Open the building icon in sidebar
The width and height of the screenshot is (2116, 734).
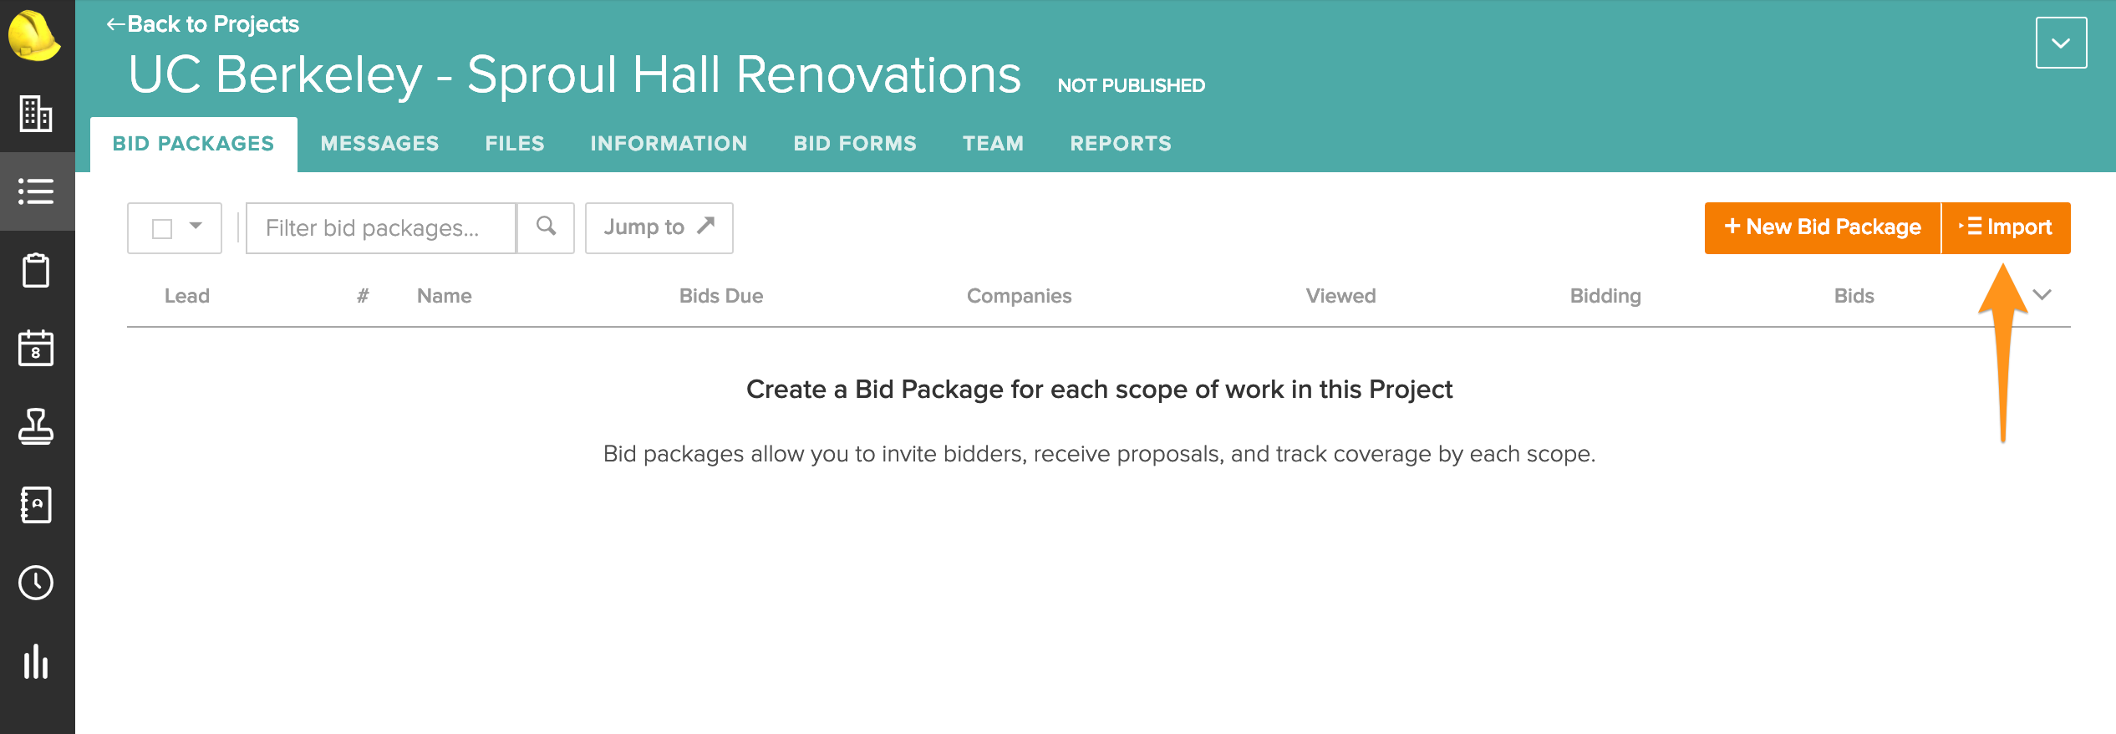(x=36, y=114)
